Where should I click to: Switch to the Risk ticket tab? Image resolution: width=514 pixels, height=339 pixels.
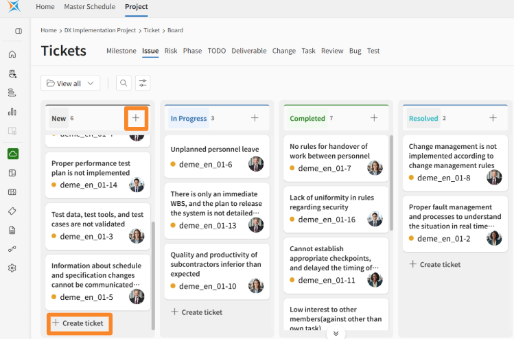171,51
